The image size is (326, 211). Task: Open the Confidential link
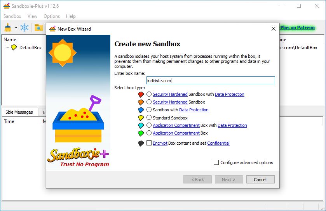tap(218, 143)
